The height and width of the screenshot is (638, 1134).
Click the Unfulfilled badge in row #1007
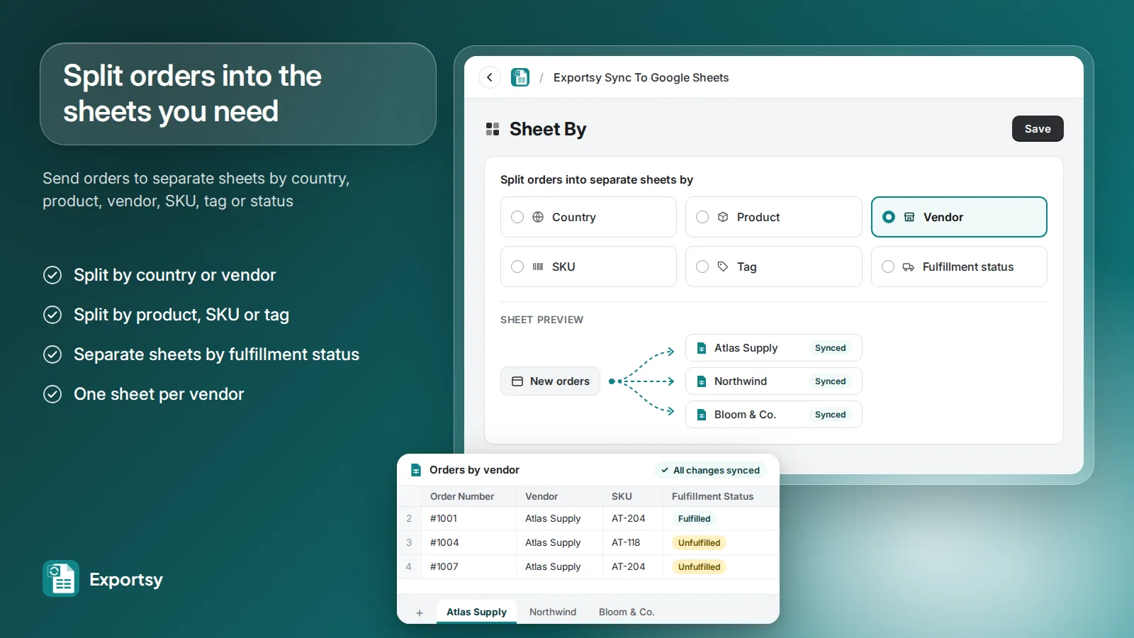click(699, 567)
